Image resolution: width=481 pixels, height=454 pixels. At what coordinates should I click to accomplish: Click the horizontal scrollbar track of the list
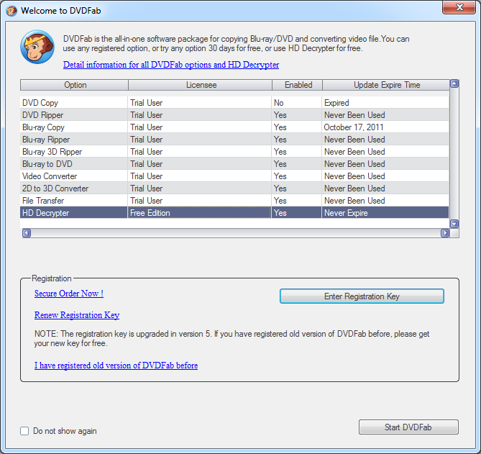click(x=236, y=233)
